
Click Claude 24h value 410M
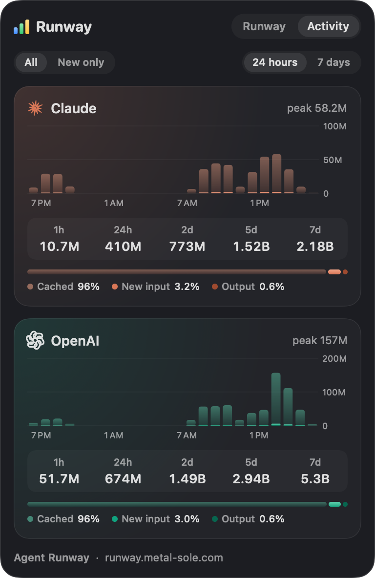[123, 246]
